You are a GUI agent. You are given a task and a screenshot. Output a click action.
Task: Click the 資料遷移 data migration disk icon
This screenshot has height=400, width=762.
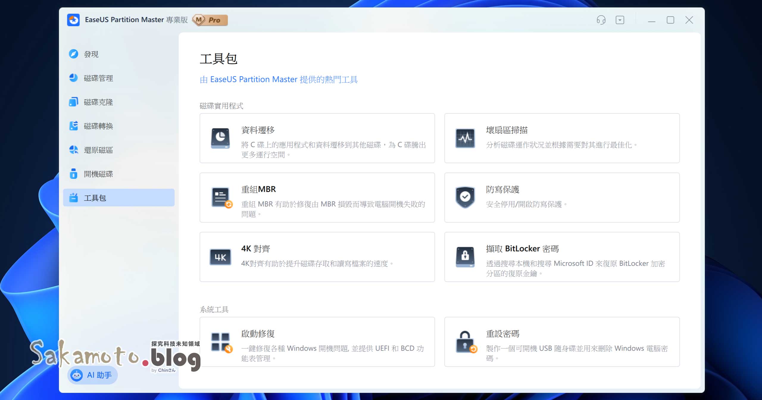(x=220, y=138)
